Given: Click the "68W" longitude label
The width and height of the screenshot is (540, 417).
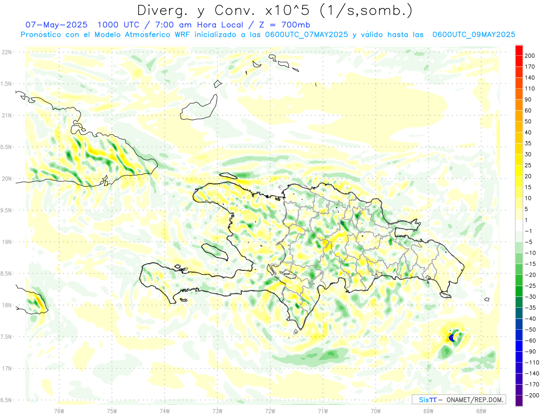Looking at the screenshot, I should tap(481, 411).
